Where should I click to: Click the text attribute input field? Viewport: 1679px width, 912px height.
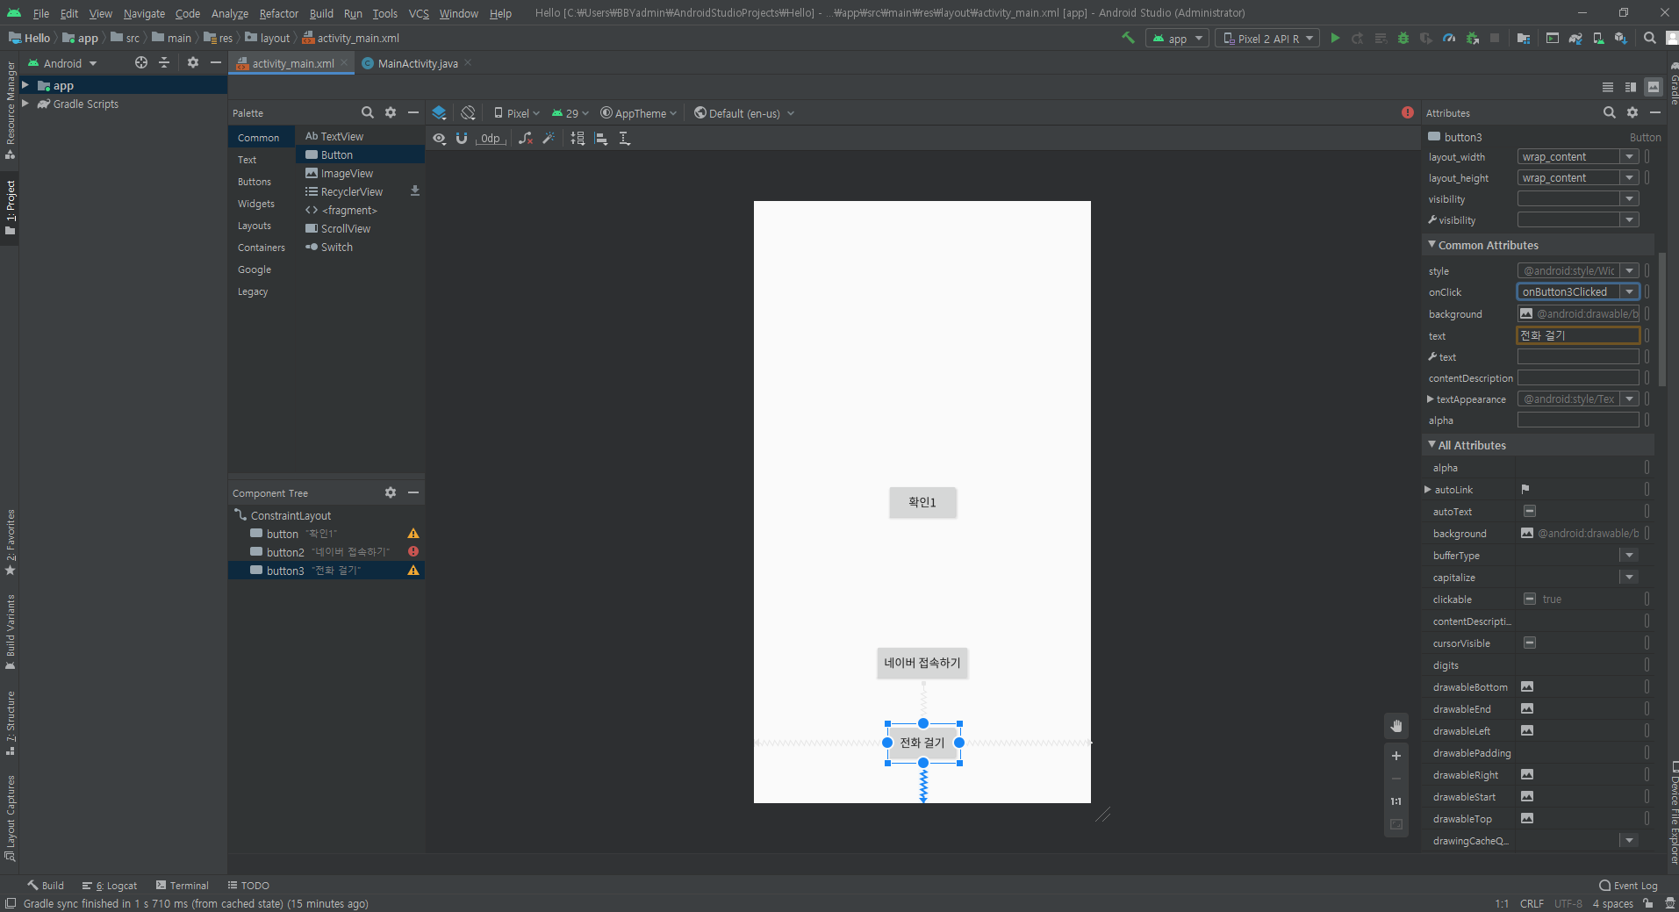[x=1578, y=335]
